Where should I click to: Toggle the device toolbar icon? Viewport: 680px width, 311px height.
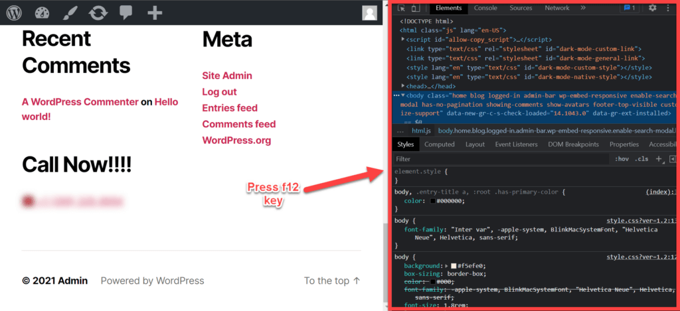point(416,8)
